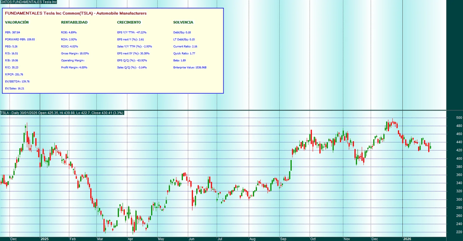Click the Feb label on time axis
This screenshot has width=463, height=241.
(73, 239)
